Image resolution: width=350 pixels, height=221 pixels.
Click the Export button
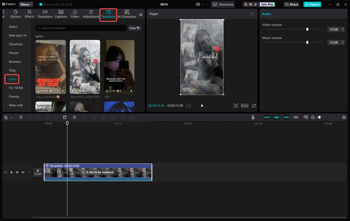tap(312, 4)
